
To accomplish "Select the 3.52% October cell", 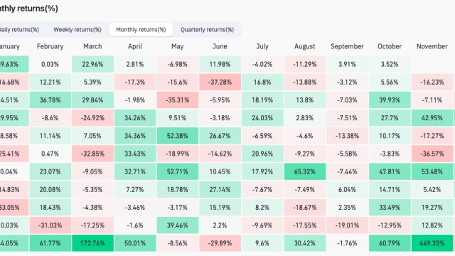I will (390, 64).
